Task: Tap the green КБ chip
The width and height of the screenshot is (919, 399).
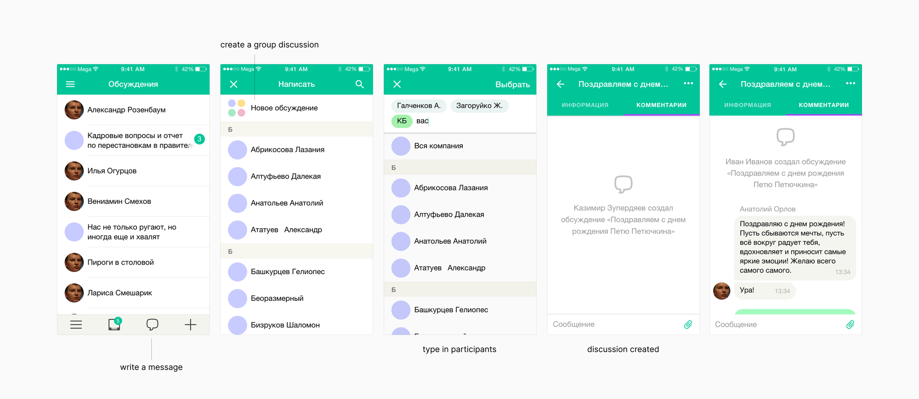Action: pyautogui.click(x=402, y=121)
